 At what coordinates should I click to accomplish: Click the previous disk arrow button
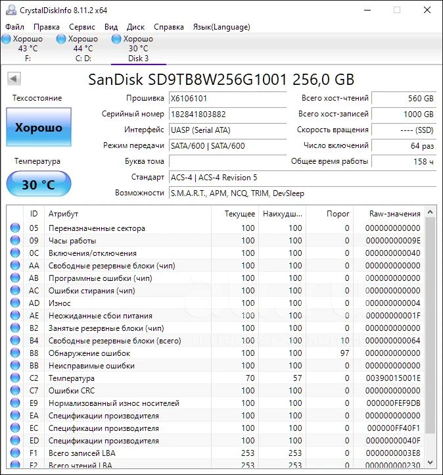14,79
